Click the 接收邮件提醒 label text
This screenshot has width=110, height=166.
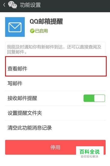click(x=22, y=98)
